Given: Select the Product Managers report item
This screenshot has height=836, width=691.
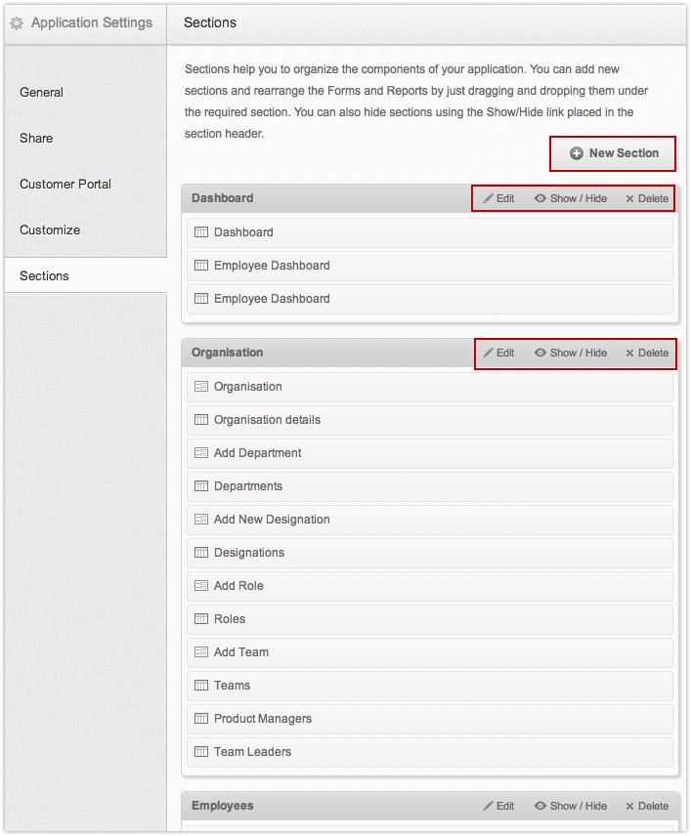Looking at the screenshot, I should click(263, 719).
